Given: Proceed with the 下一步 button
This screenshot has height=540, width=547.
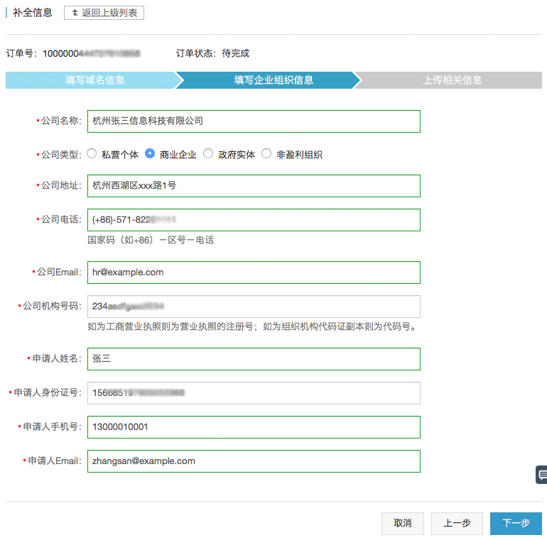Looking at the screenshot, I should tap(516, 523).
